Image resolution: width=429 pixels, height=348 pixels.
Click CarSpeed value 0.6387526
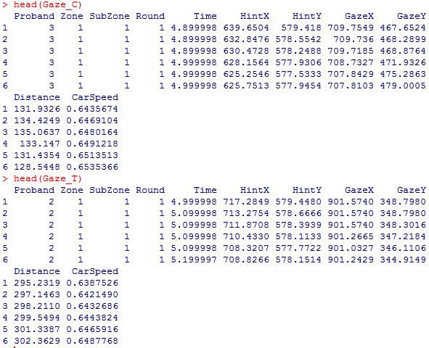click(x=92, y=283)
